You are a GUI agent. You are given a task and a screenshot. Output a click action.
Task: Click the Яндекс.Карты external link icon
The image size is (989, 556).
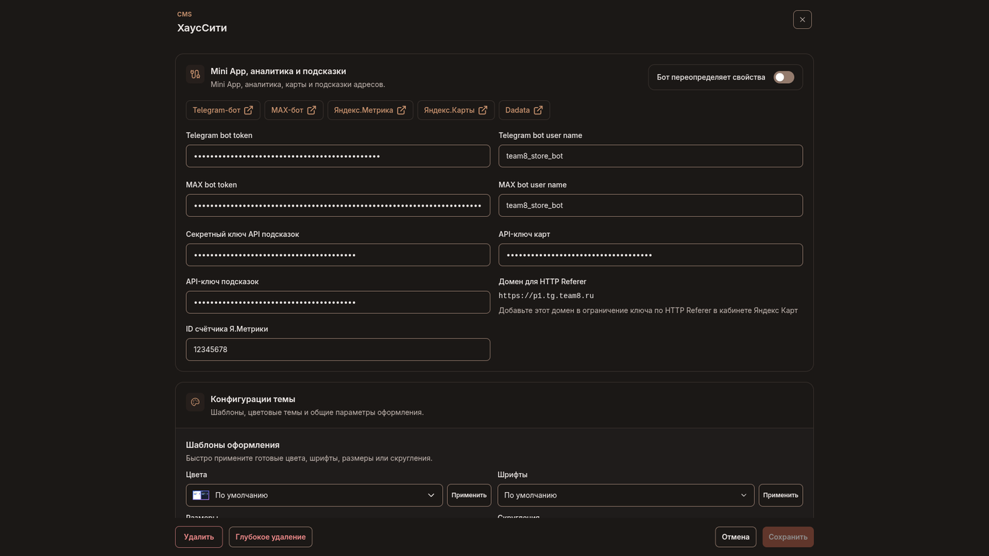(483, 110)
